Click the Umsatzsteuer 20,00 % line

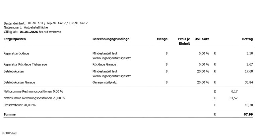coord(19,105)
